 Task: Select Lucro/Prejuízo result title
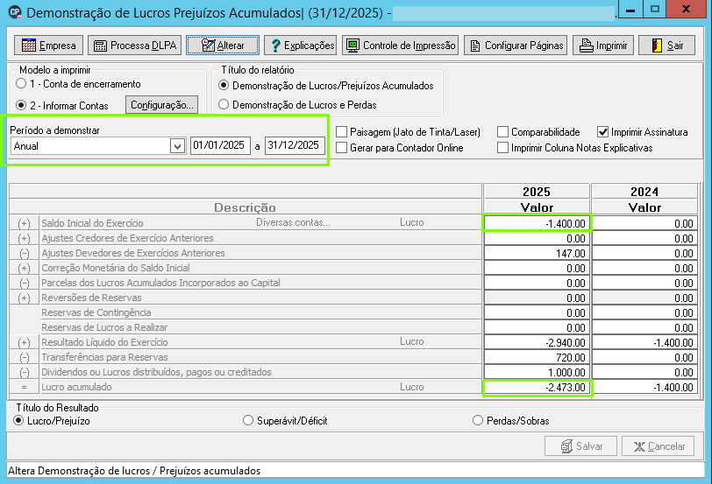click(18, 421)
